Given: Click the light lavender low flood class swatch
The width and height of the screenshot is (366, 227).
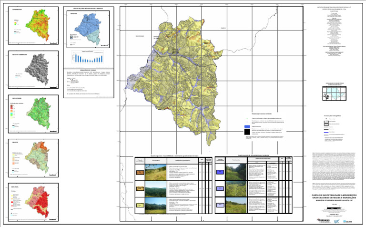Looking at the screenshot, I should (x=220, y=205).
